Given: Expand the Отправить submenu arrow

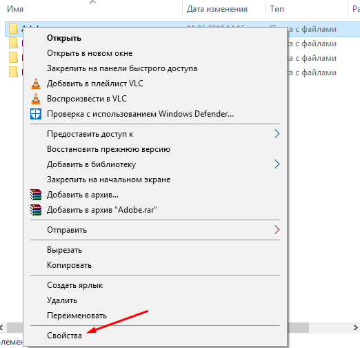Looking at the screenshot, I should (x=277, y=230).
